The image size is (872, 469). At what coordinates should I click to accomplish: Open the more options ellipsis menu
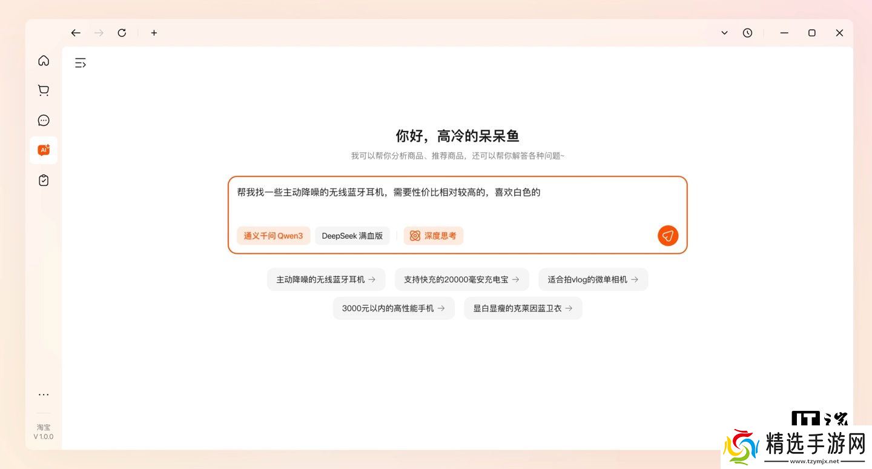44,394
